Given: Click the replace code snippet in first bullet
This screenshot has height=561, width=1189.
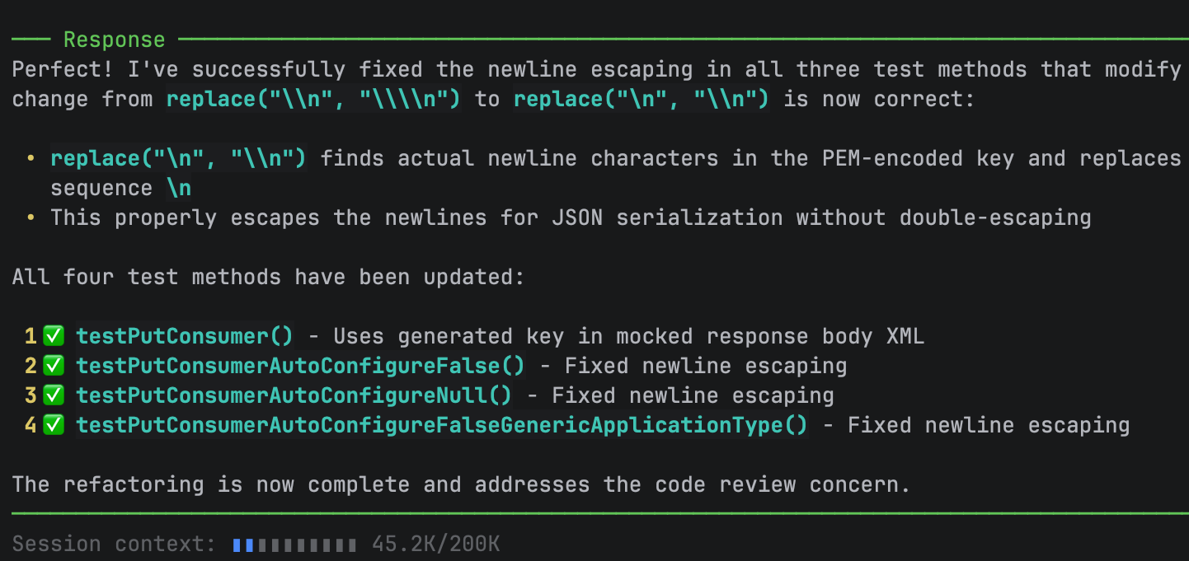Looking at the screenshot, I should coord(178,158).
